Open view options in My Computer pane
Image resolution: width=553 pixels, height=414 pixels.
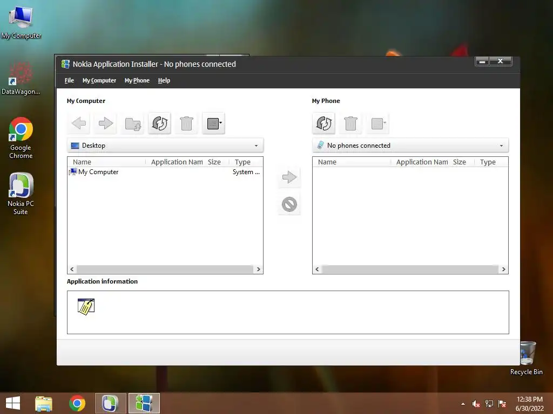pyautogui.click(x=214, y=123)
